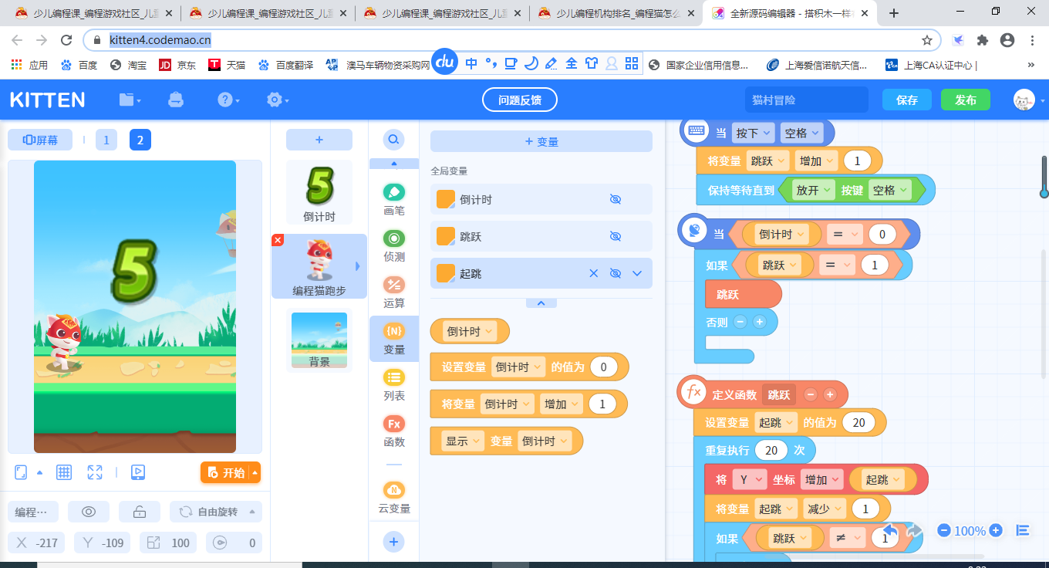Click the mobile preview play icon
Screen dimensions: 1049x568
(138, 472)
